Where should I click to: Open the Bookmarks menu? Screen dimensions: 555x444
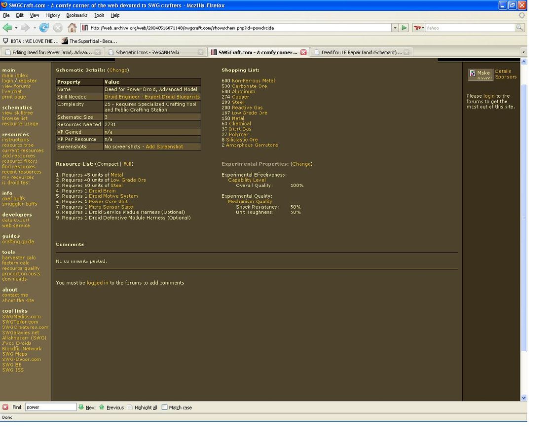click(76, 15)
